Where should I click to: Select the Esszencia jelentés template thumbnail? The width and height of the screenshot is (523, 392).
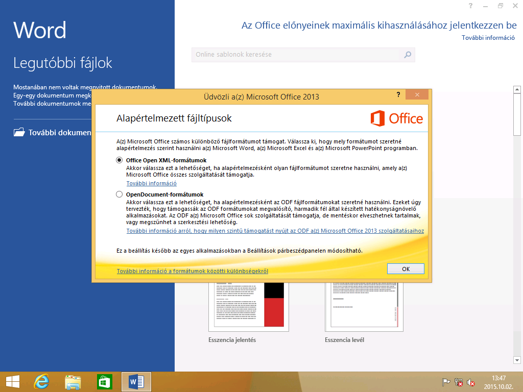pyautogui.click(x=249, y=307)
